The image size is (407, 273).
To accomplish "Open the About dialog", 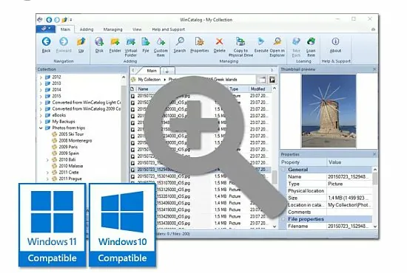I will click(x=335, y=44).
